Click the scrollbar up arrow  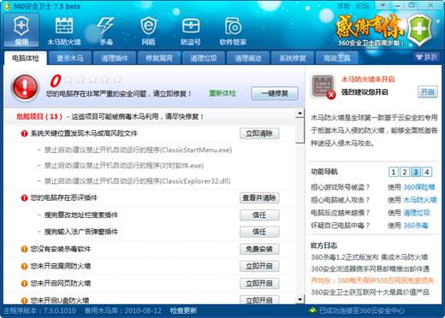point(300,114)
